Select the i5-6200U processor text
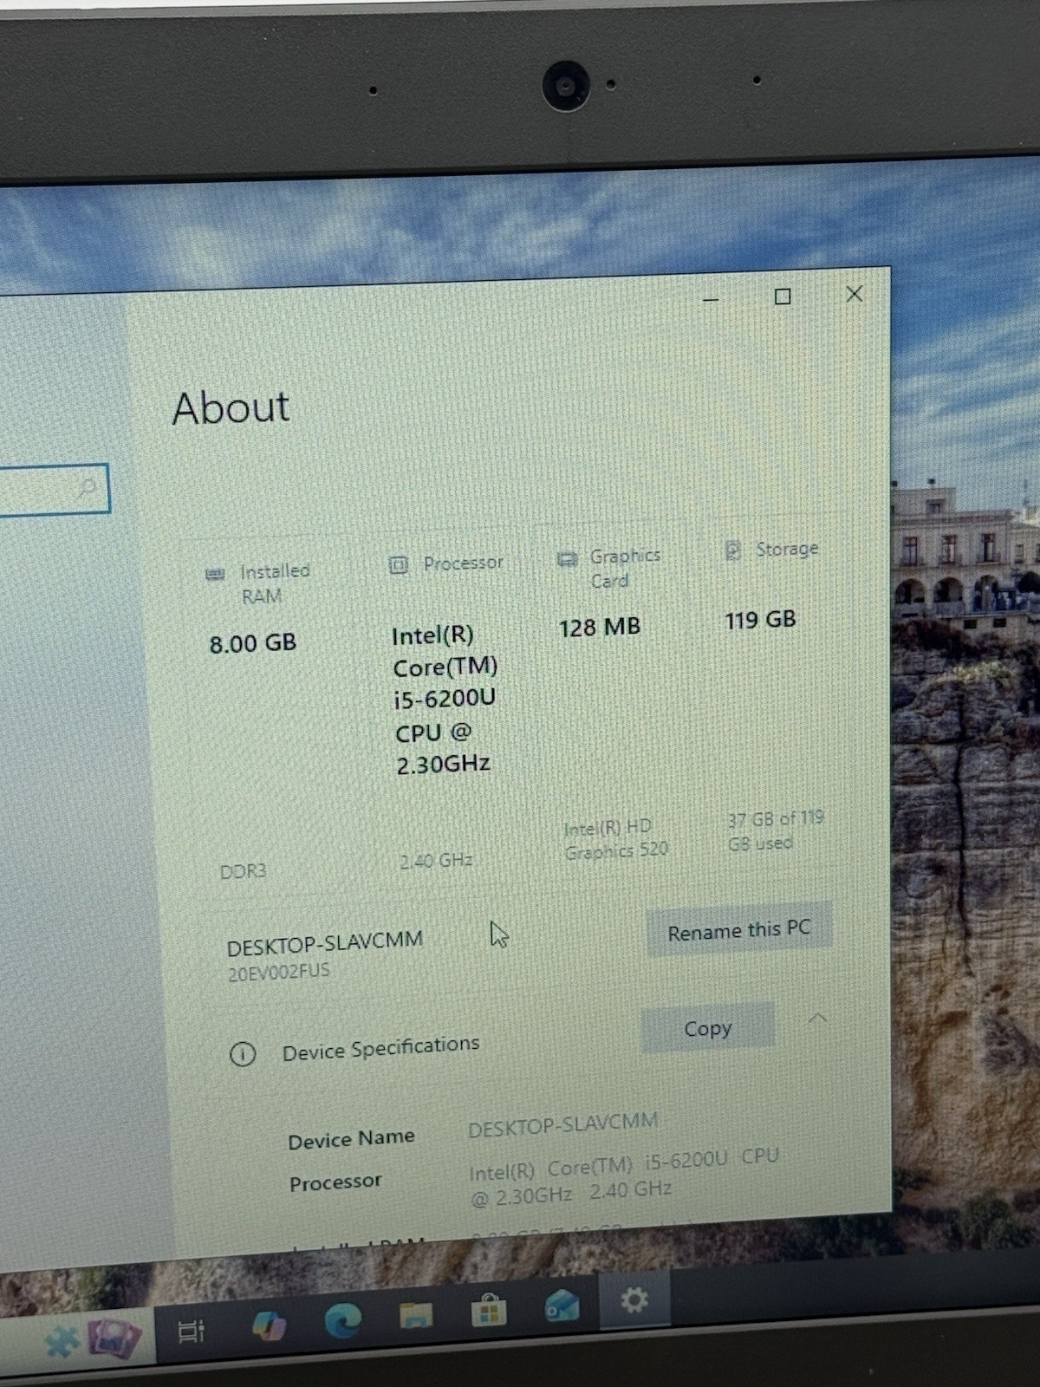This screenshot has width=1040, height=1387. [x=445, y=698]
